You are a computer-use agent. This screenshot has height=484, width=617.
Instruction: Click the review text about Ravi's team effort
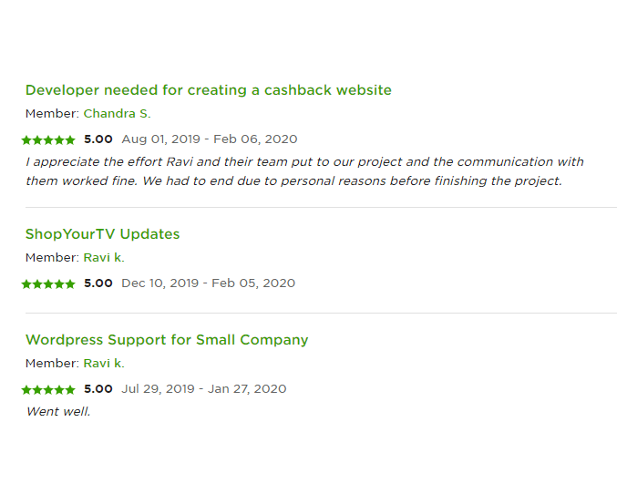(x=304, y=171)
